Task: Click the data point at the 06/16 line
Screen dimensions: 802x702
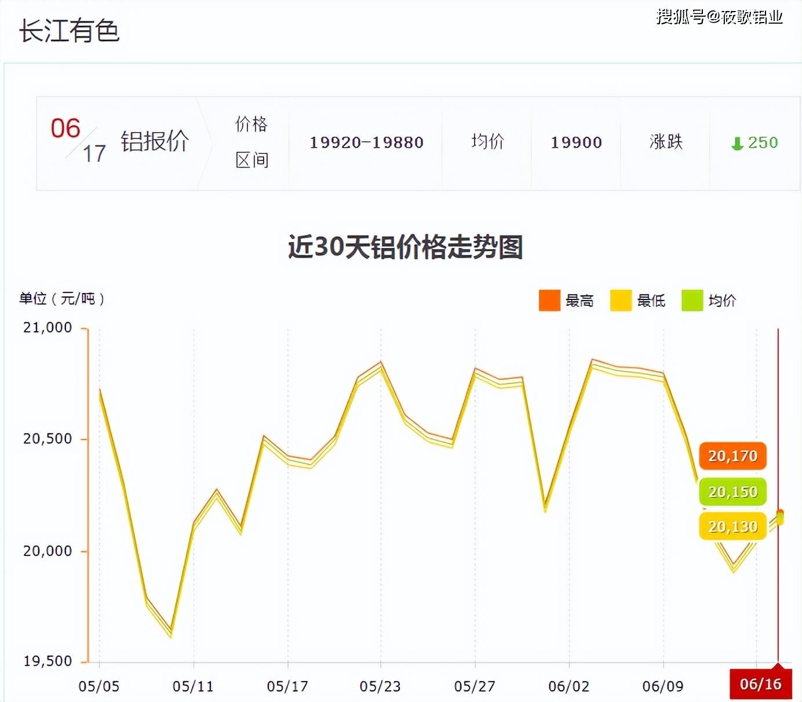Action: (780, 517)
